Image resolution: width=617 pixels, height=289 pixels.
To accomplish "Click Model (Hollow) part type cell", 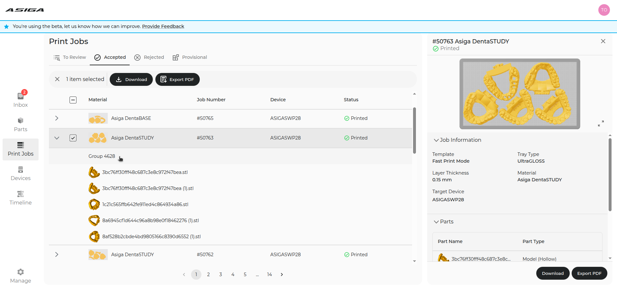I will pos(539,259).
